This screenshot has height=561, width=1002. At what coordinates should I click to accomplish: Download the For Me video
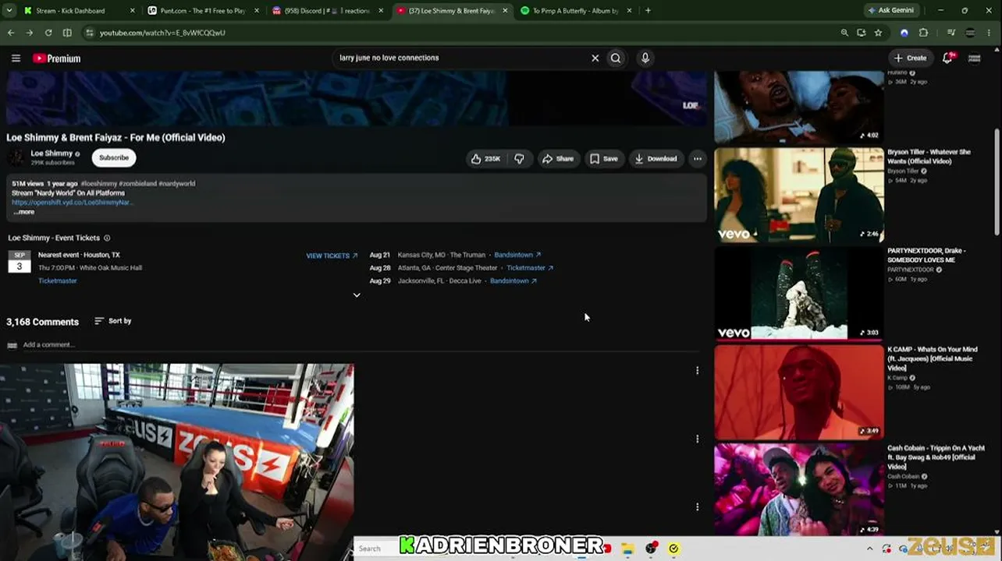656,159
